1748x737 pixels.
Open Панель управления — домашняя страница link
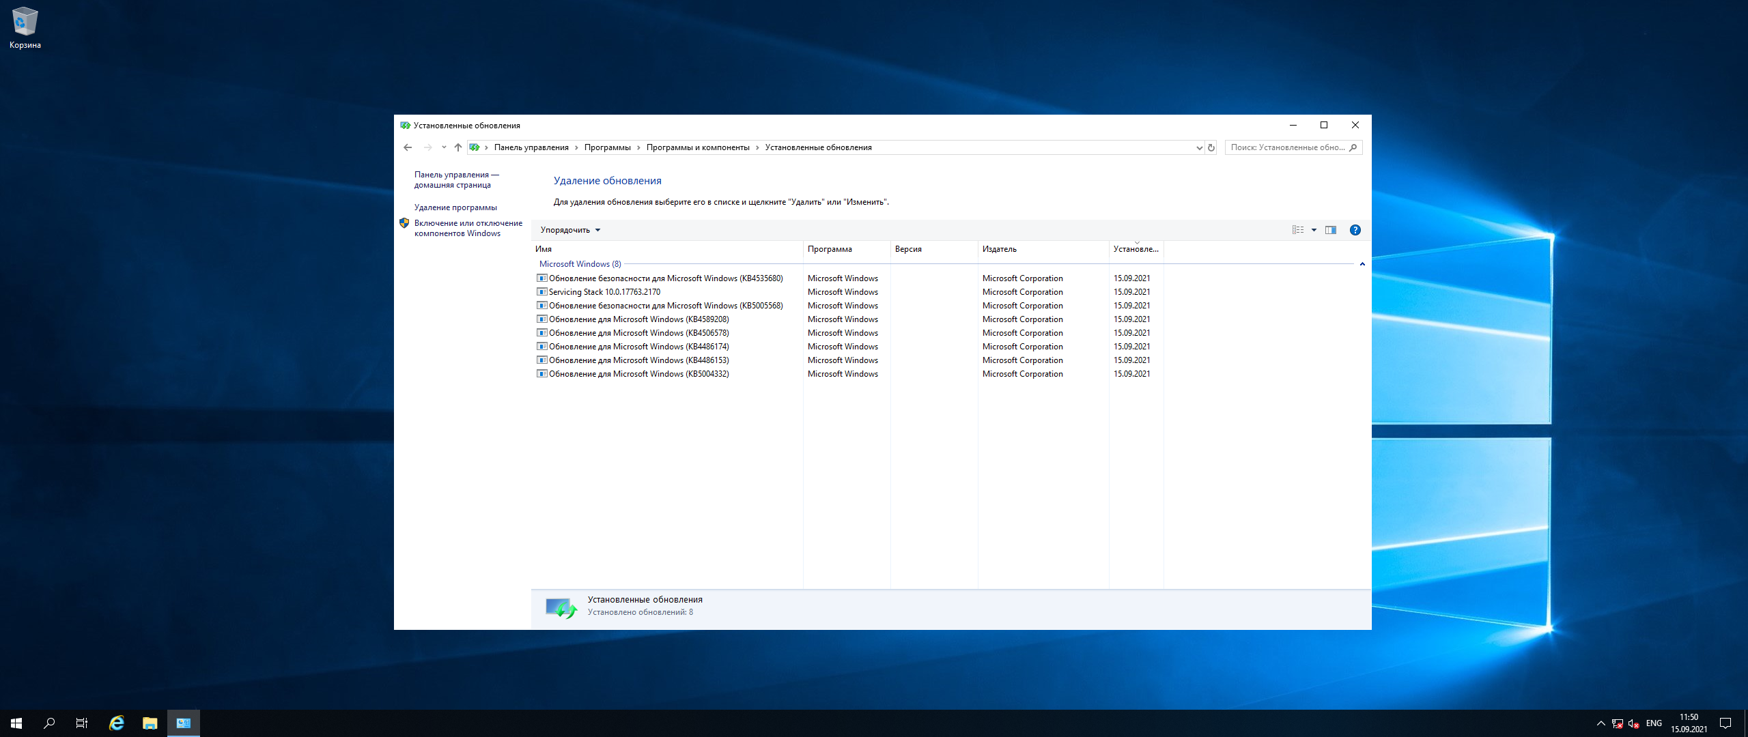(x=456, y=180)
